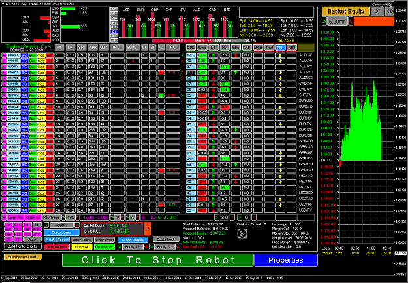The image size is (408, 283).
Task: Select the Trnd column tab
Action: click(x=270, y=48)
